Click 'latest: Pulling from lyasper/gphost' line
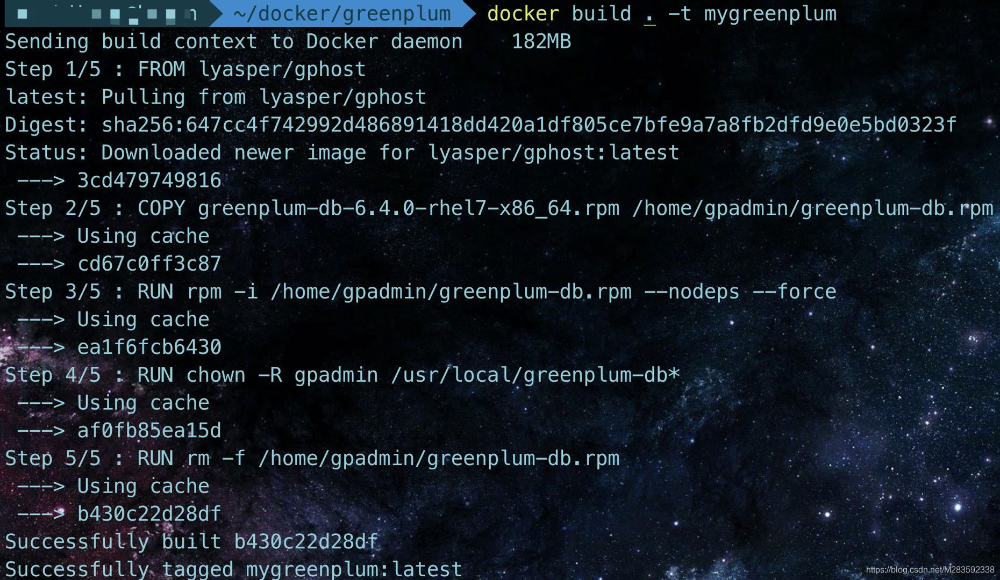The image size is (1000, 580). (x=216, y=98)
